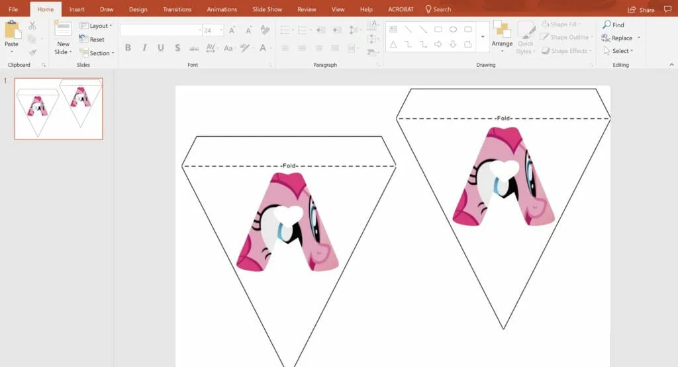The width and height of the screenshot is (678, 367).
Task: Select the Isosceles Triangle shape
Action: click(393, 44)
